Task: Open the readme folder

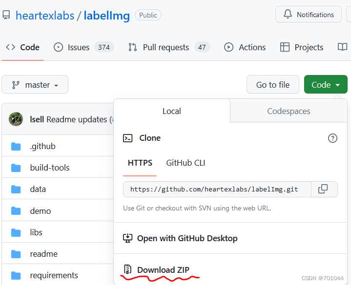Action: [43, 254]
